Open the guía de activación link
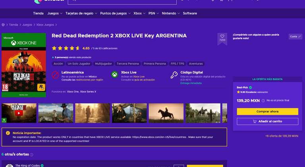 [x=145, y=80]
